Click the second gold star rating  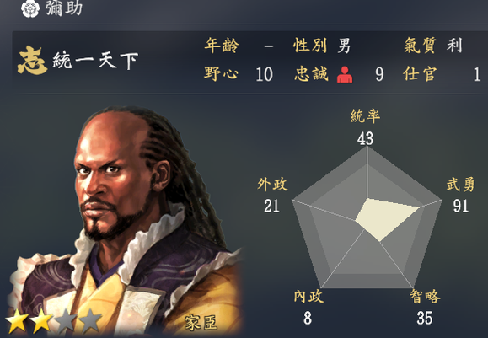coord(41,320)
